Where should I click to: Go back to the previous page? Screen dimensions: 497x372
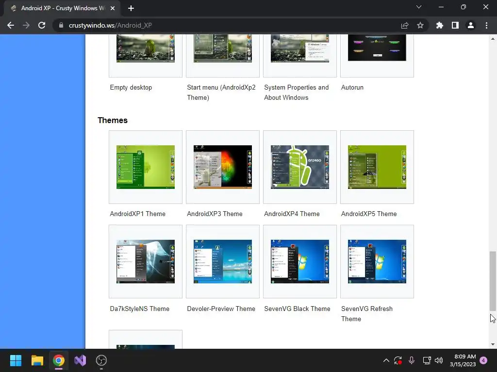tap(11, 25)
